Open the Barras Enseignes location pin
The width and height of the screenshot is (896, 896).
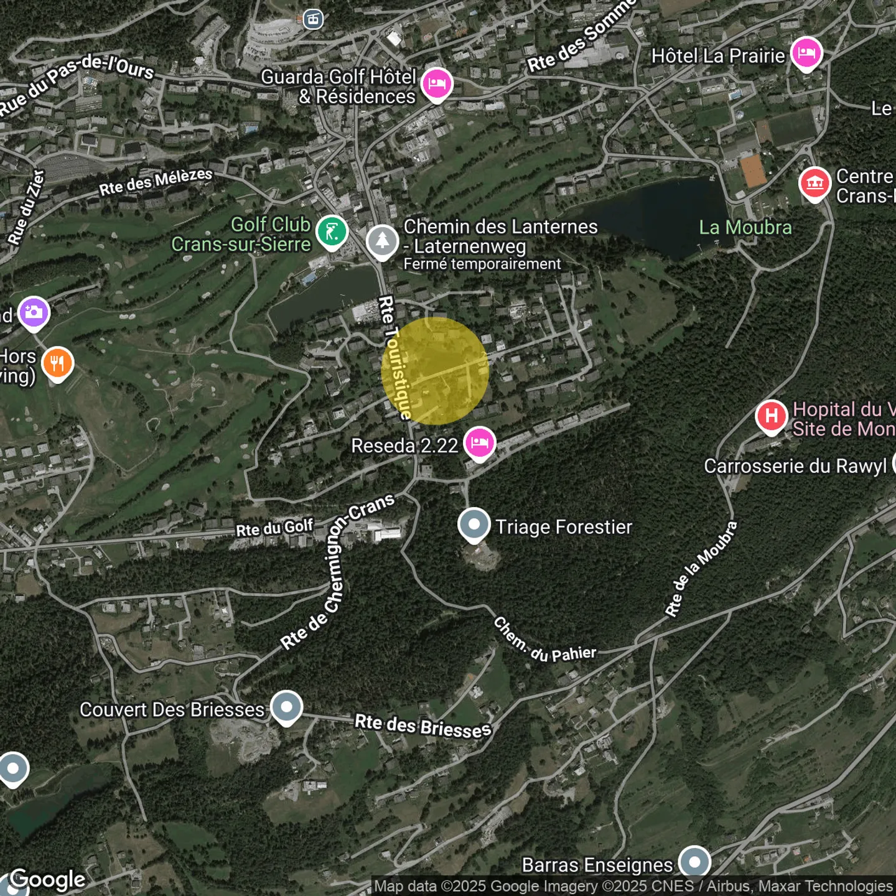pos(694,862)
